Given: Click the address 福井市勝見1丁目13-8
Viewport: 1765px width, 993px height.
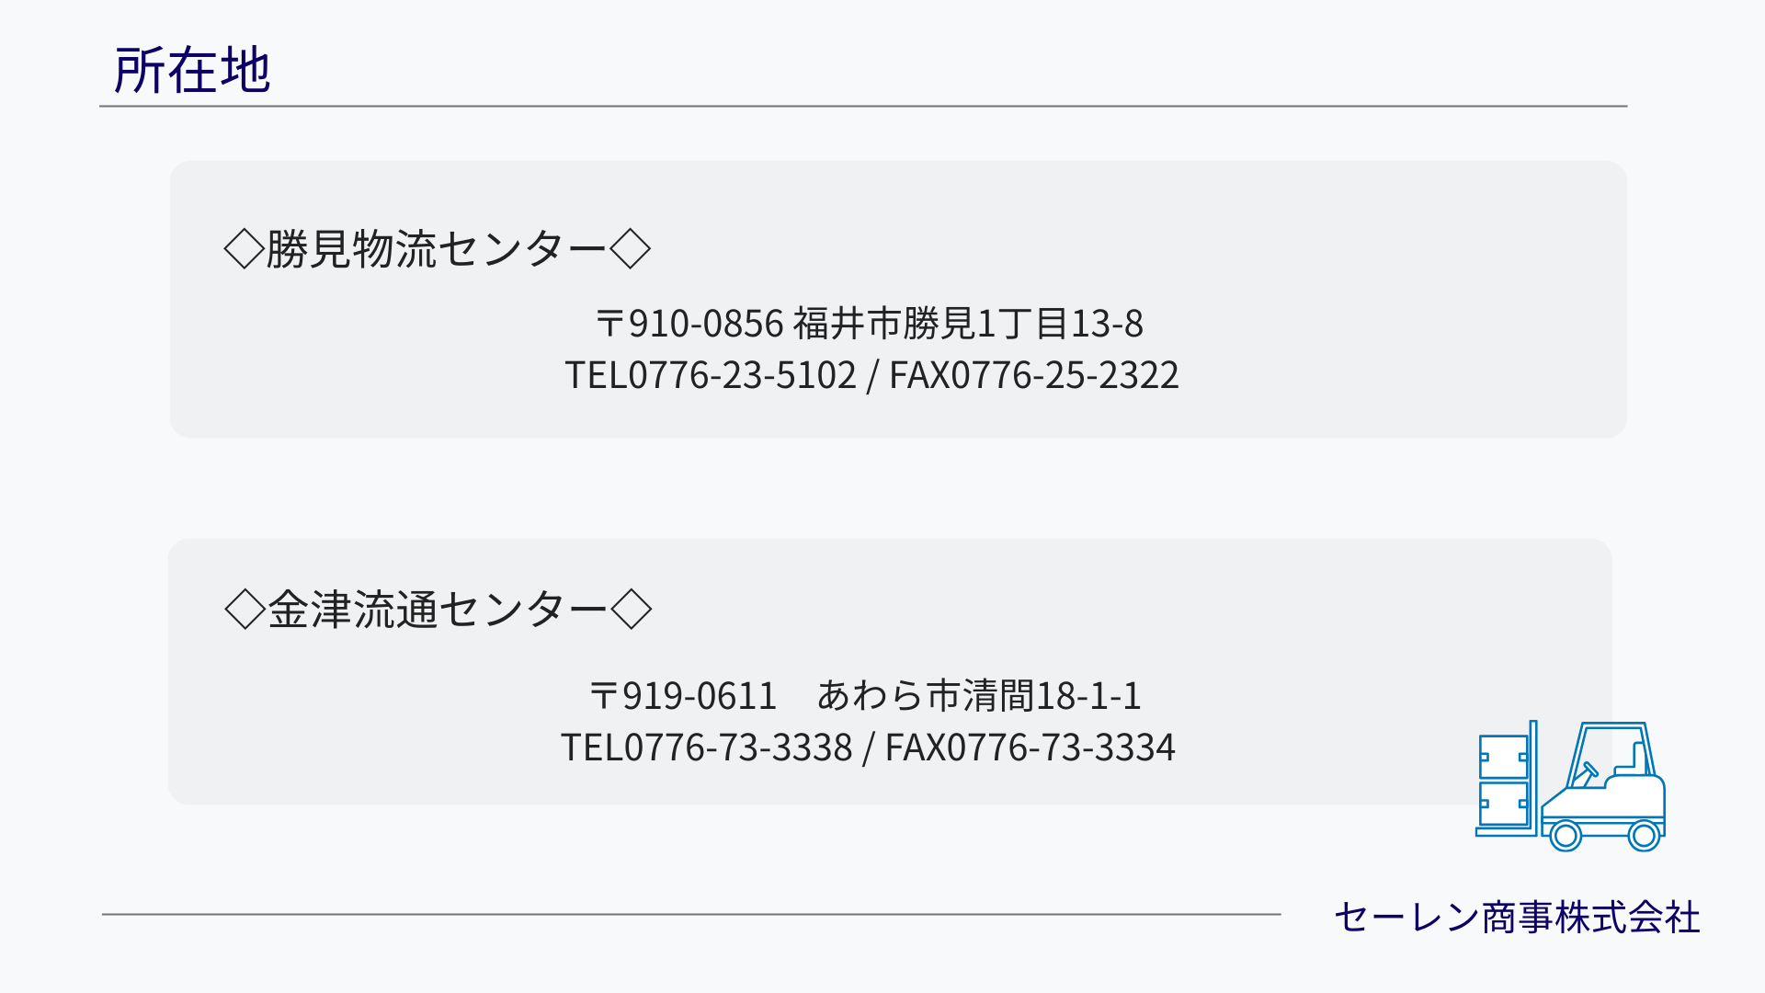Looking at the screenshot, I should tap(968, 324).
